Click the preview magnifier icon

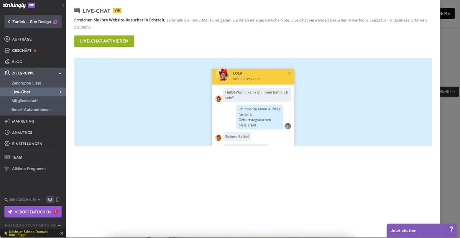coord(6,200)
